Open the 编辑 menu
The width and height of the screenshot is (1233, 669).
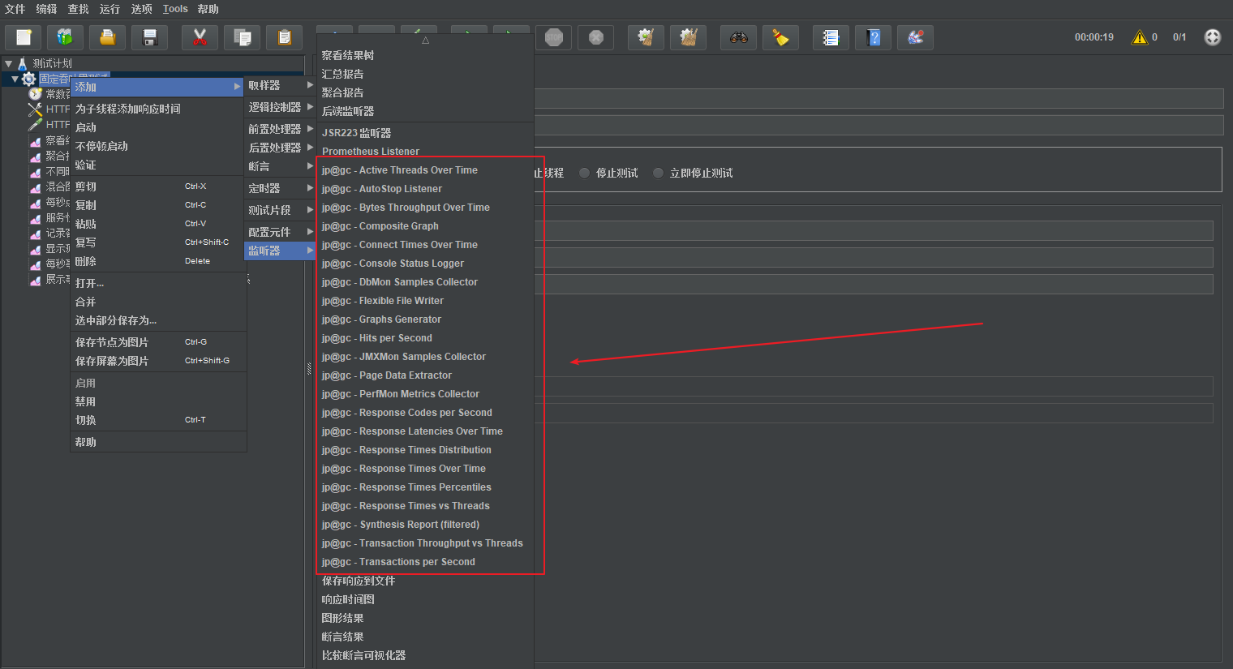coord(47,9)
